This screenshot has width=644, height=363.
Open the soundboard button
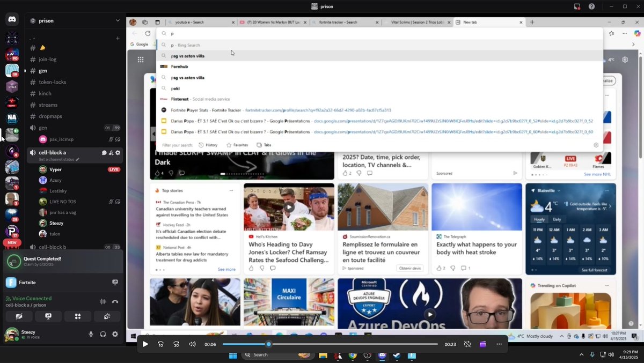(107, 316)
